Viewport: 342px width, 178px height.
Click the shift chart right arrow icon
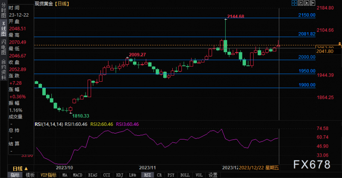click(313, 3)
